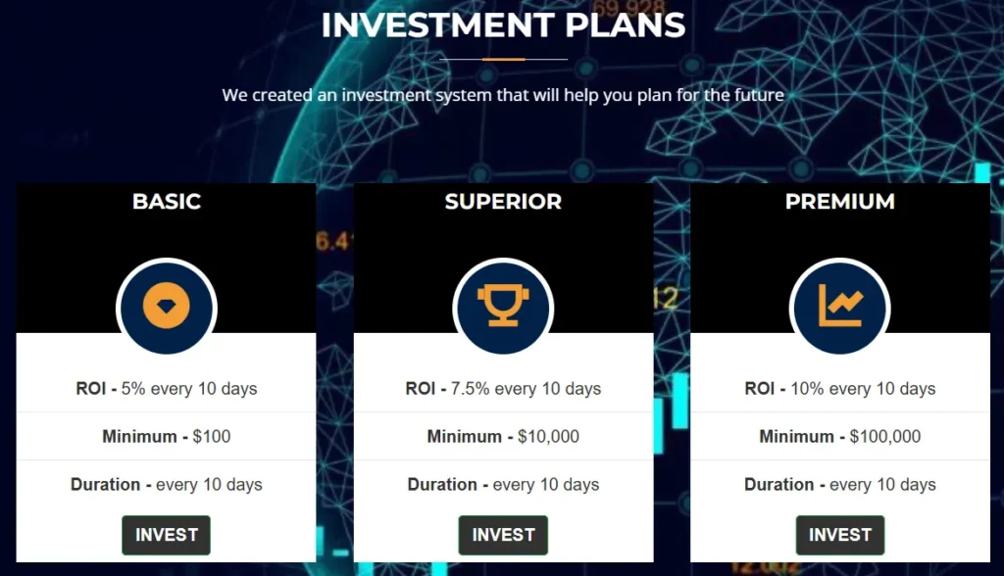
Task: Click the $100,000 minimum row
Action: [840, 437]
